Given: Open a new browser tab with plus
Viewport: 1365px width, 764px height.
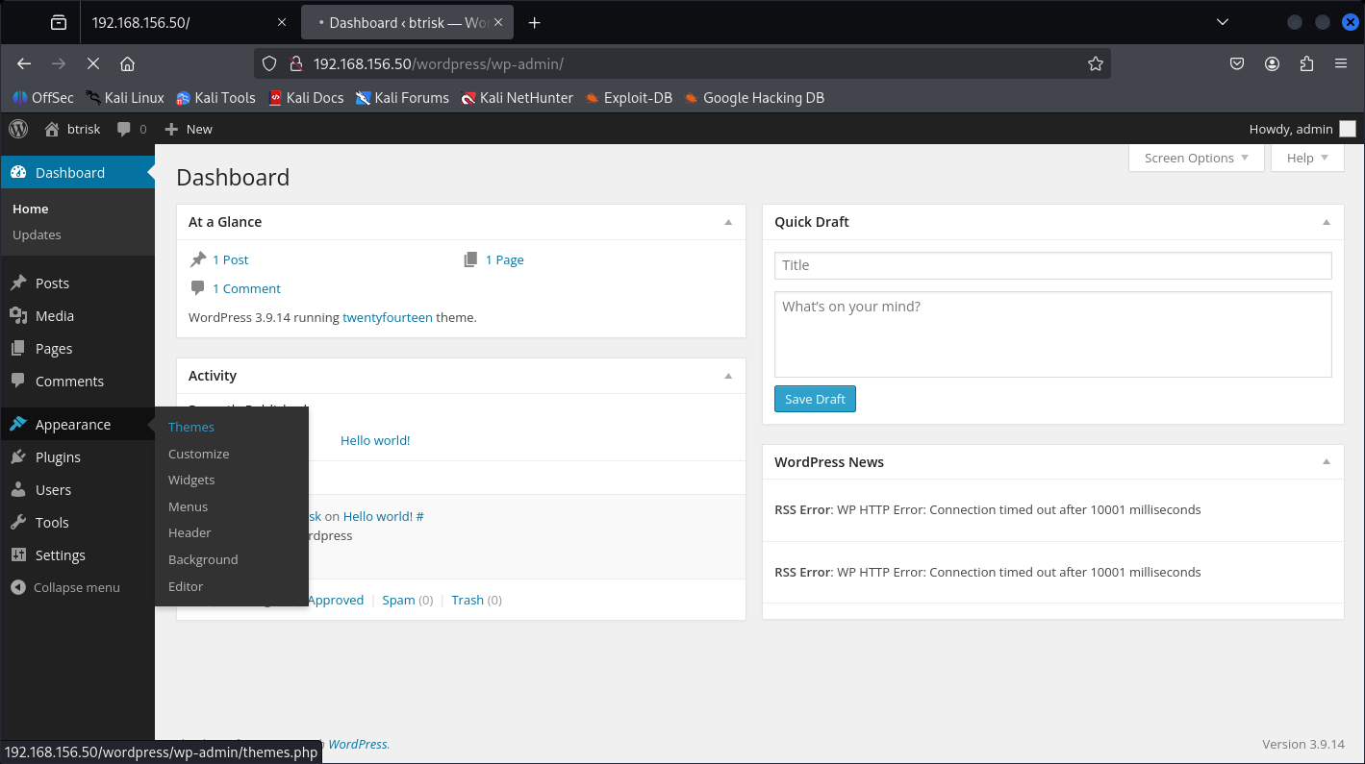Looking at the screenshot, I should (x=535, y=22).
